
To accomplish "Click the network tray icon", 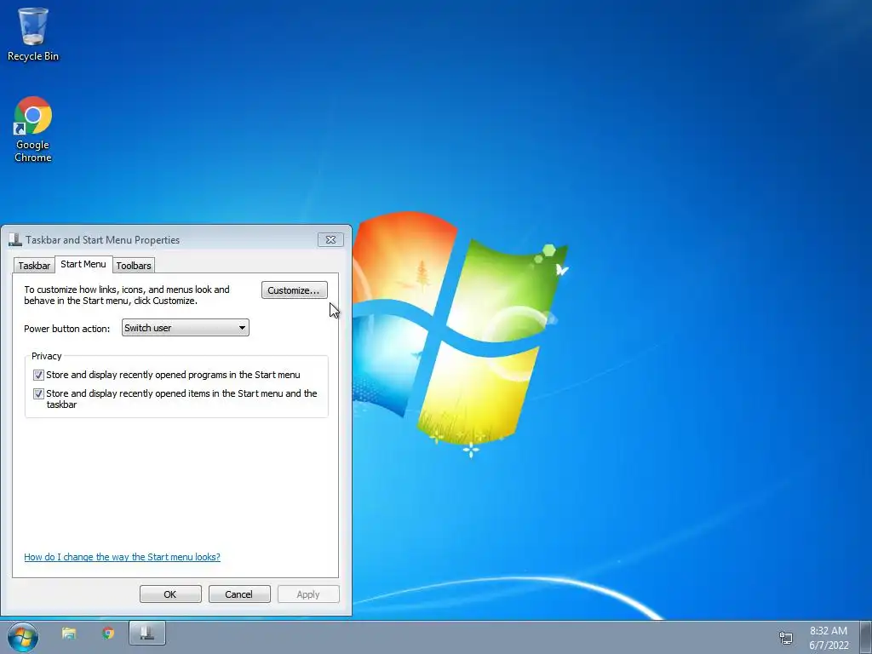I will (x=786, y=638).
